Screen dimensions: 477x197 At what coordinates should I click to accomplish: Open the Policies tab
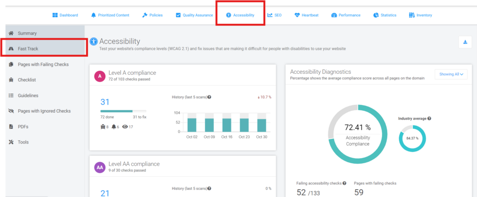click(152, 15)
